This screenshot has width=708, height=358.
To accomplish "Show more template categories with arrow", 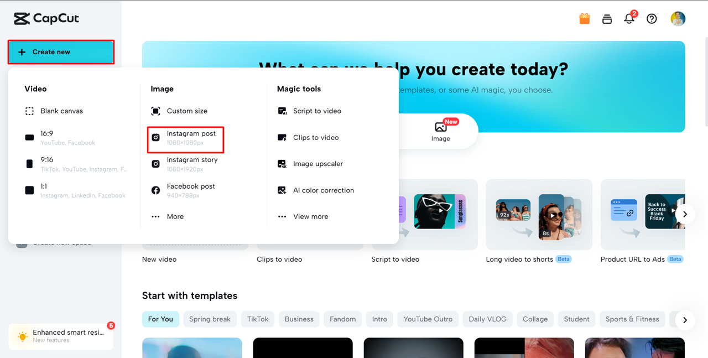I will (x=685, y=320).
